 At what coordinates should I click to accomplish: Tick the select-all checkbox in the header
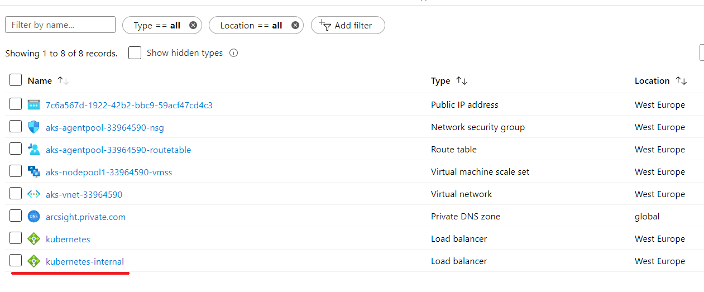[16, 80]
